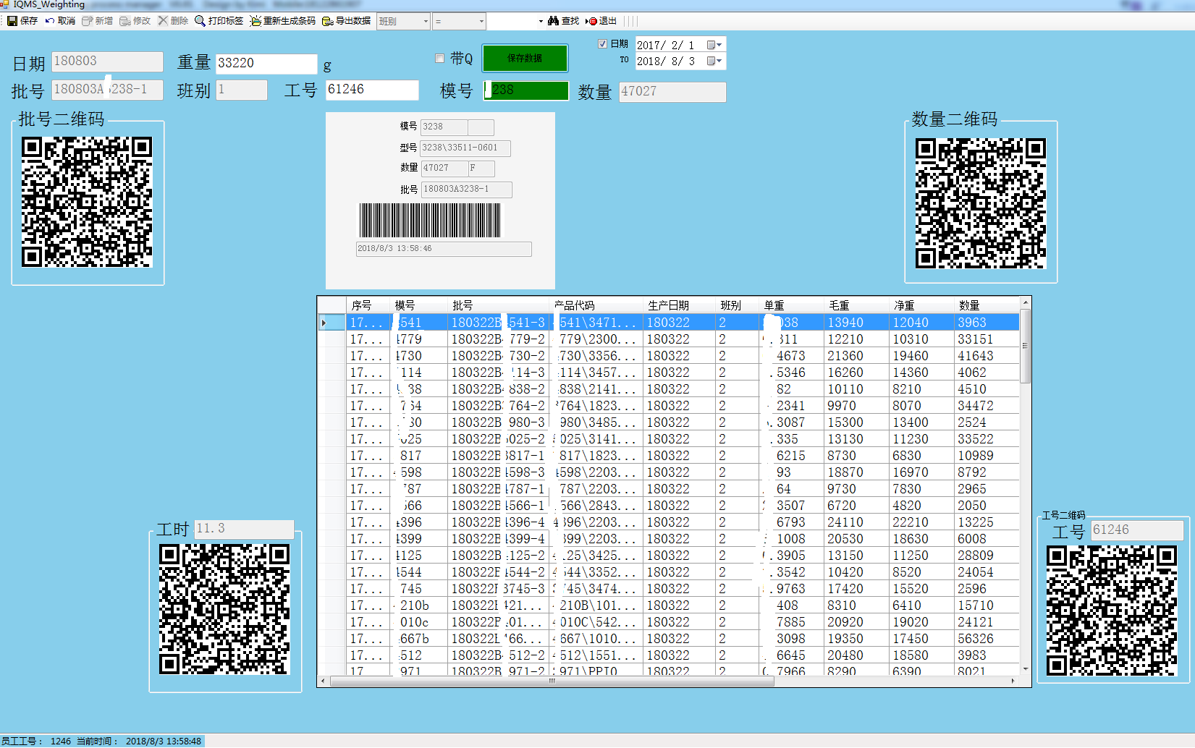Select the row header arrow of first row

(332, 323)
